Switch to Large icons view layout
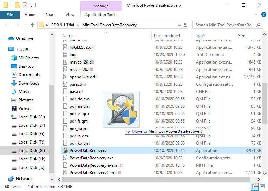Viewport: 268px width, 191px height. tap(262, 186)
